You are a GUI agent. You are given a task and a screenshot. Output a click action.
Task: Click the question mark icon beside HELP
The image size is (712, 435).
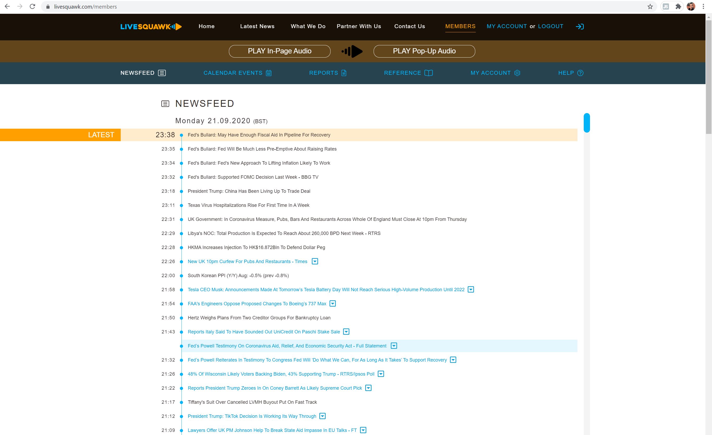[580, 73]
